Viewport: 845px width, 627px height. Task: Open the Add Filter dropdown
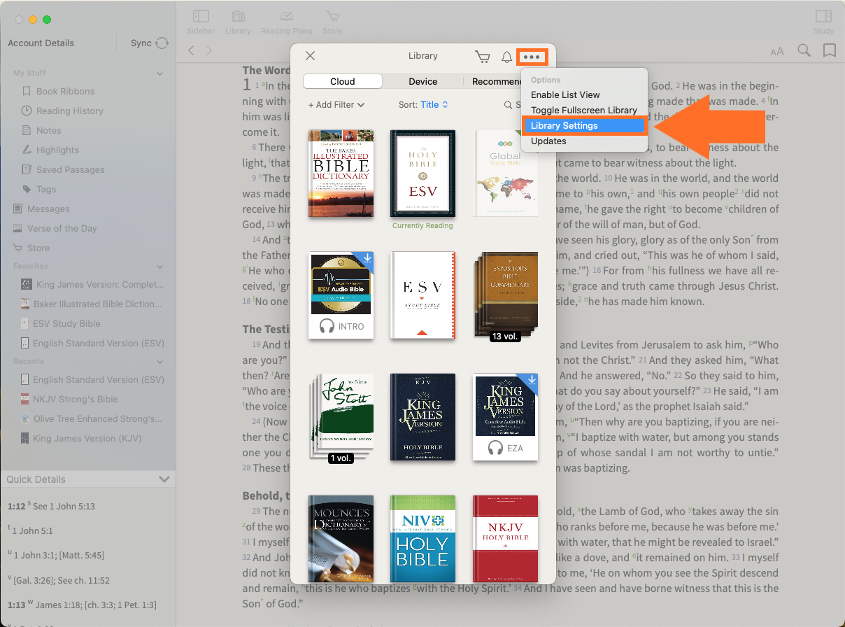click(336, 105)
